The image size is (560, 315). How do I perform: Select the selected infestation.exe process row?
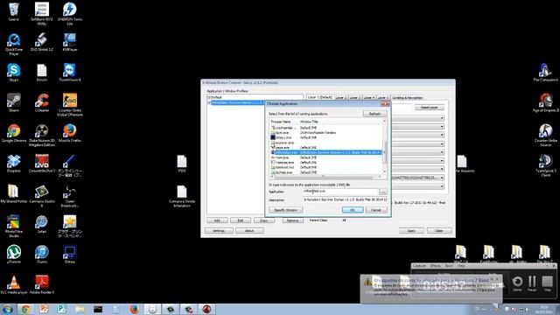point(325,152)
